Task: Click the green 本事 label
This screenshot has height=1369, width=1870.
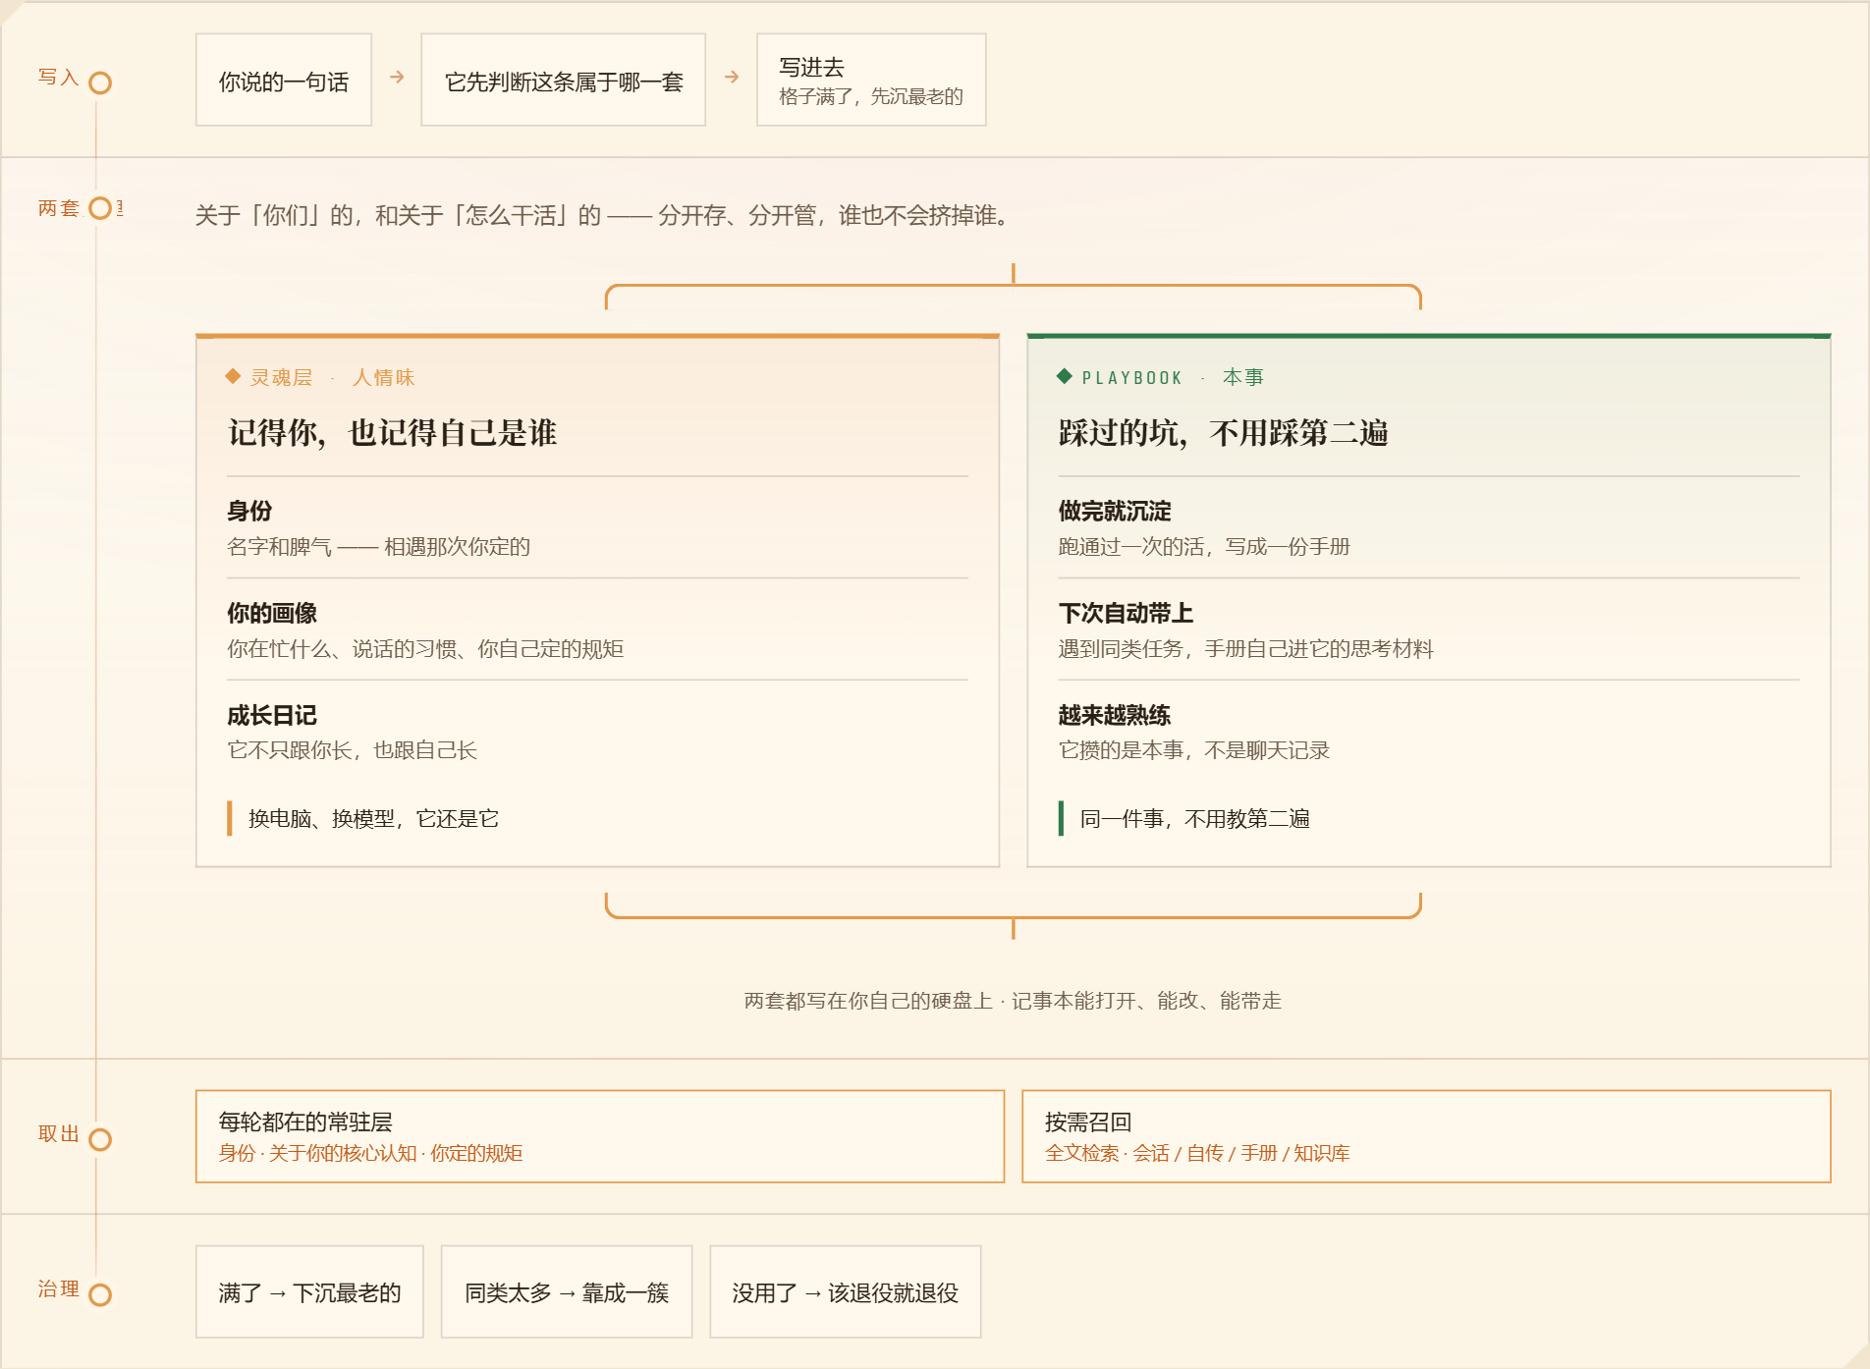Action: point(1243,377)
